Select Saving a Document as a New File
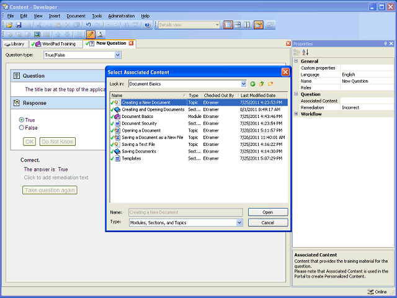The image size is (397, 298). click(x=198, y=138)
